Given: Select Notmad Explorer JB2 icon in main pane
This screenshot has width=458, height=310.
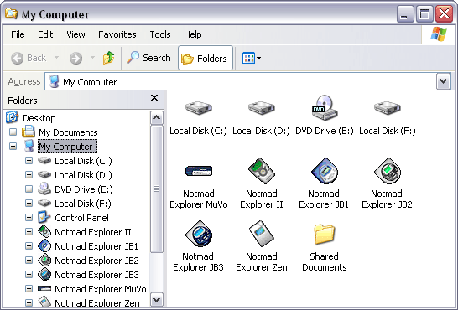Looking at the screenshot, I should click(x=388, y=171).
